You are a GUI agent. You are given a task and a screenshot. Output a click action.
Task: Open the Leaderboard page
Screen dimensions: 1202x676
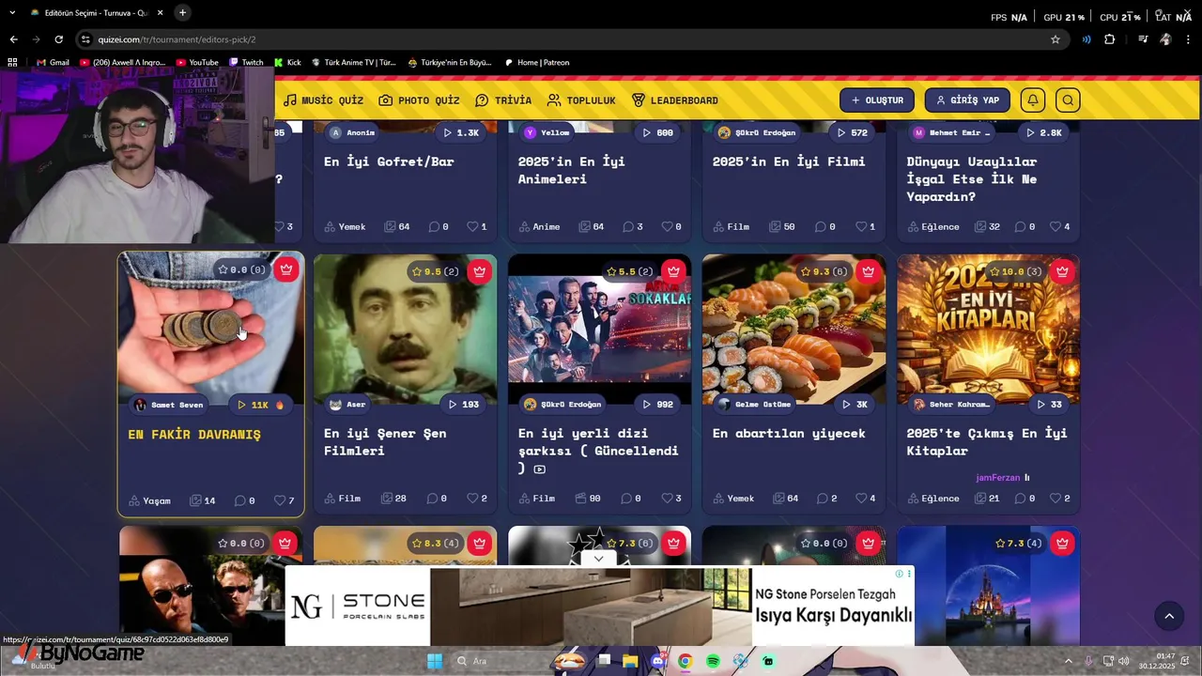click(674, 100)
